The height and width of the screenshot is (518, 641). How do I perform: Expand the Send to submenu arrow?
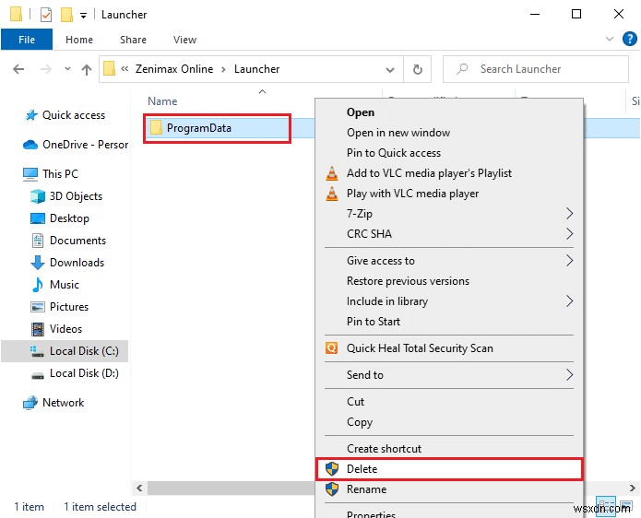[569, 375]
